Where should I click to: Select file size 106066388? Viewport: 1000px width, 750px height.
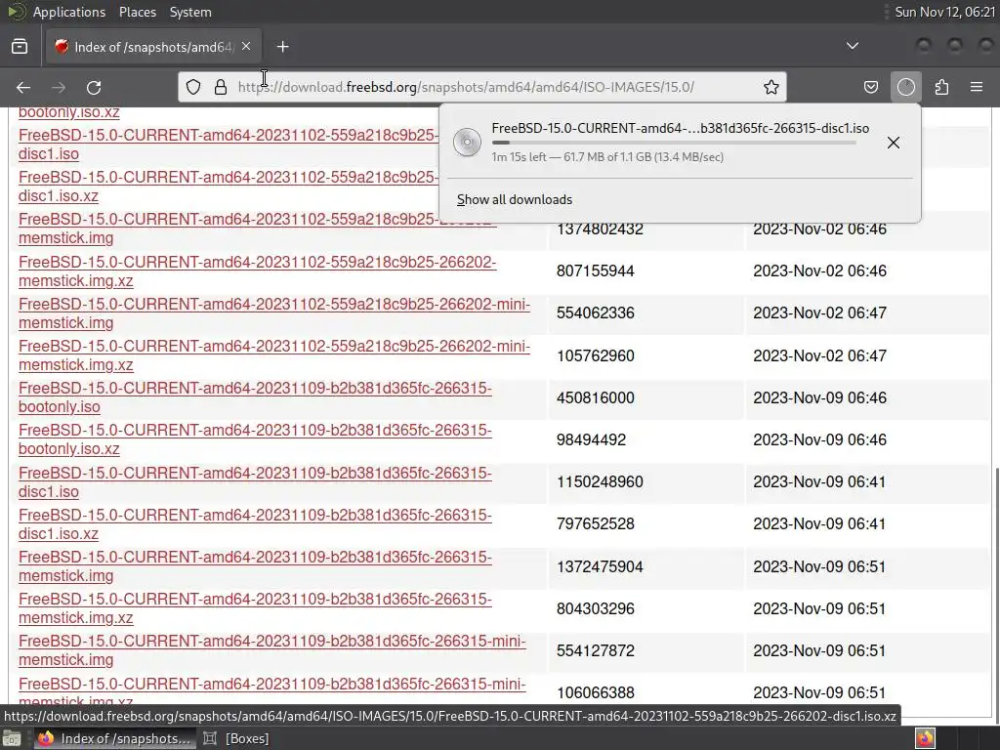pyautogui.click(x=595, y=692)
